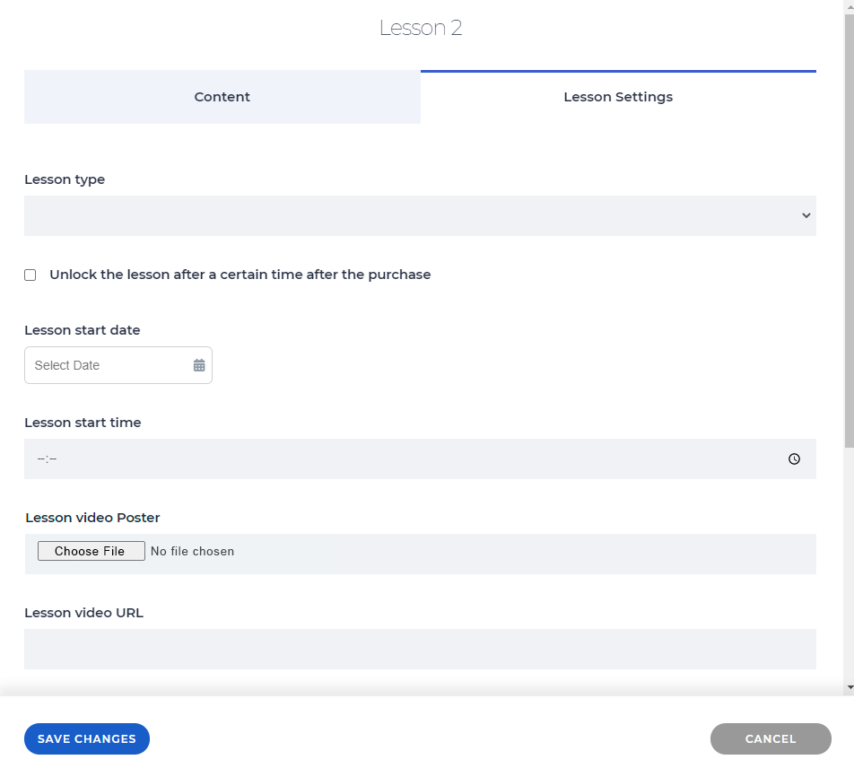854x777 pixels.
Task: Click the clock icon in Lesson start time
Action: tap(794, 458)
